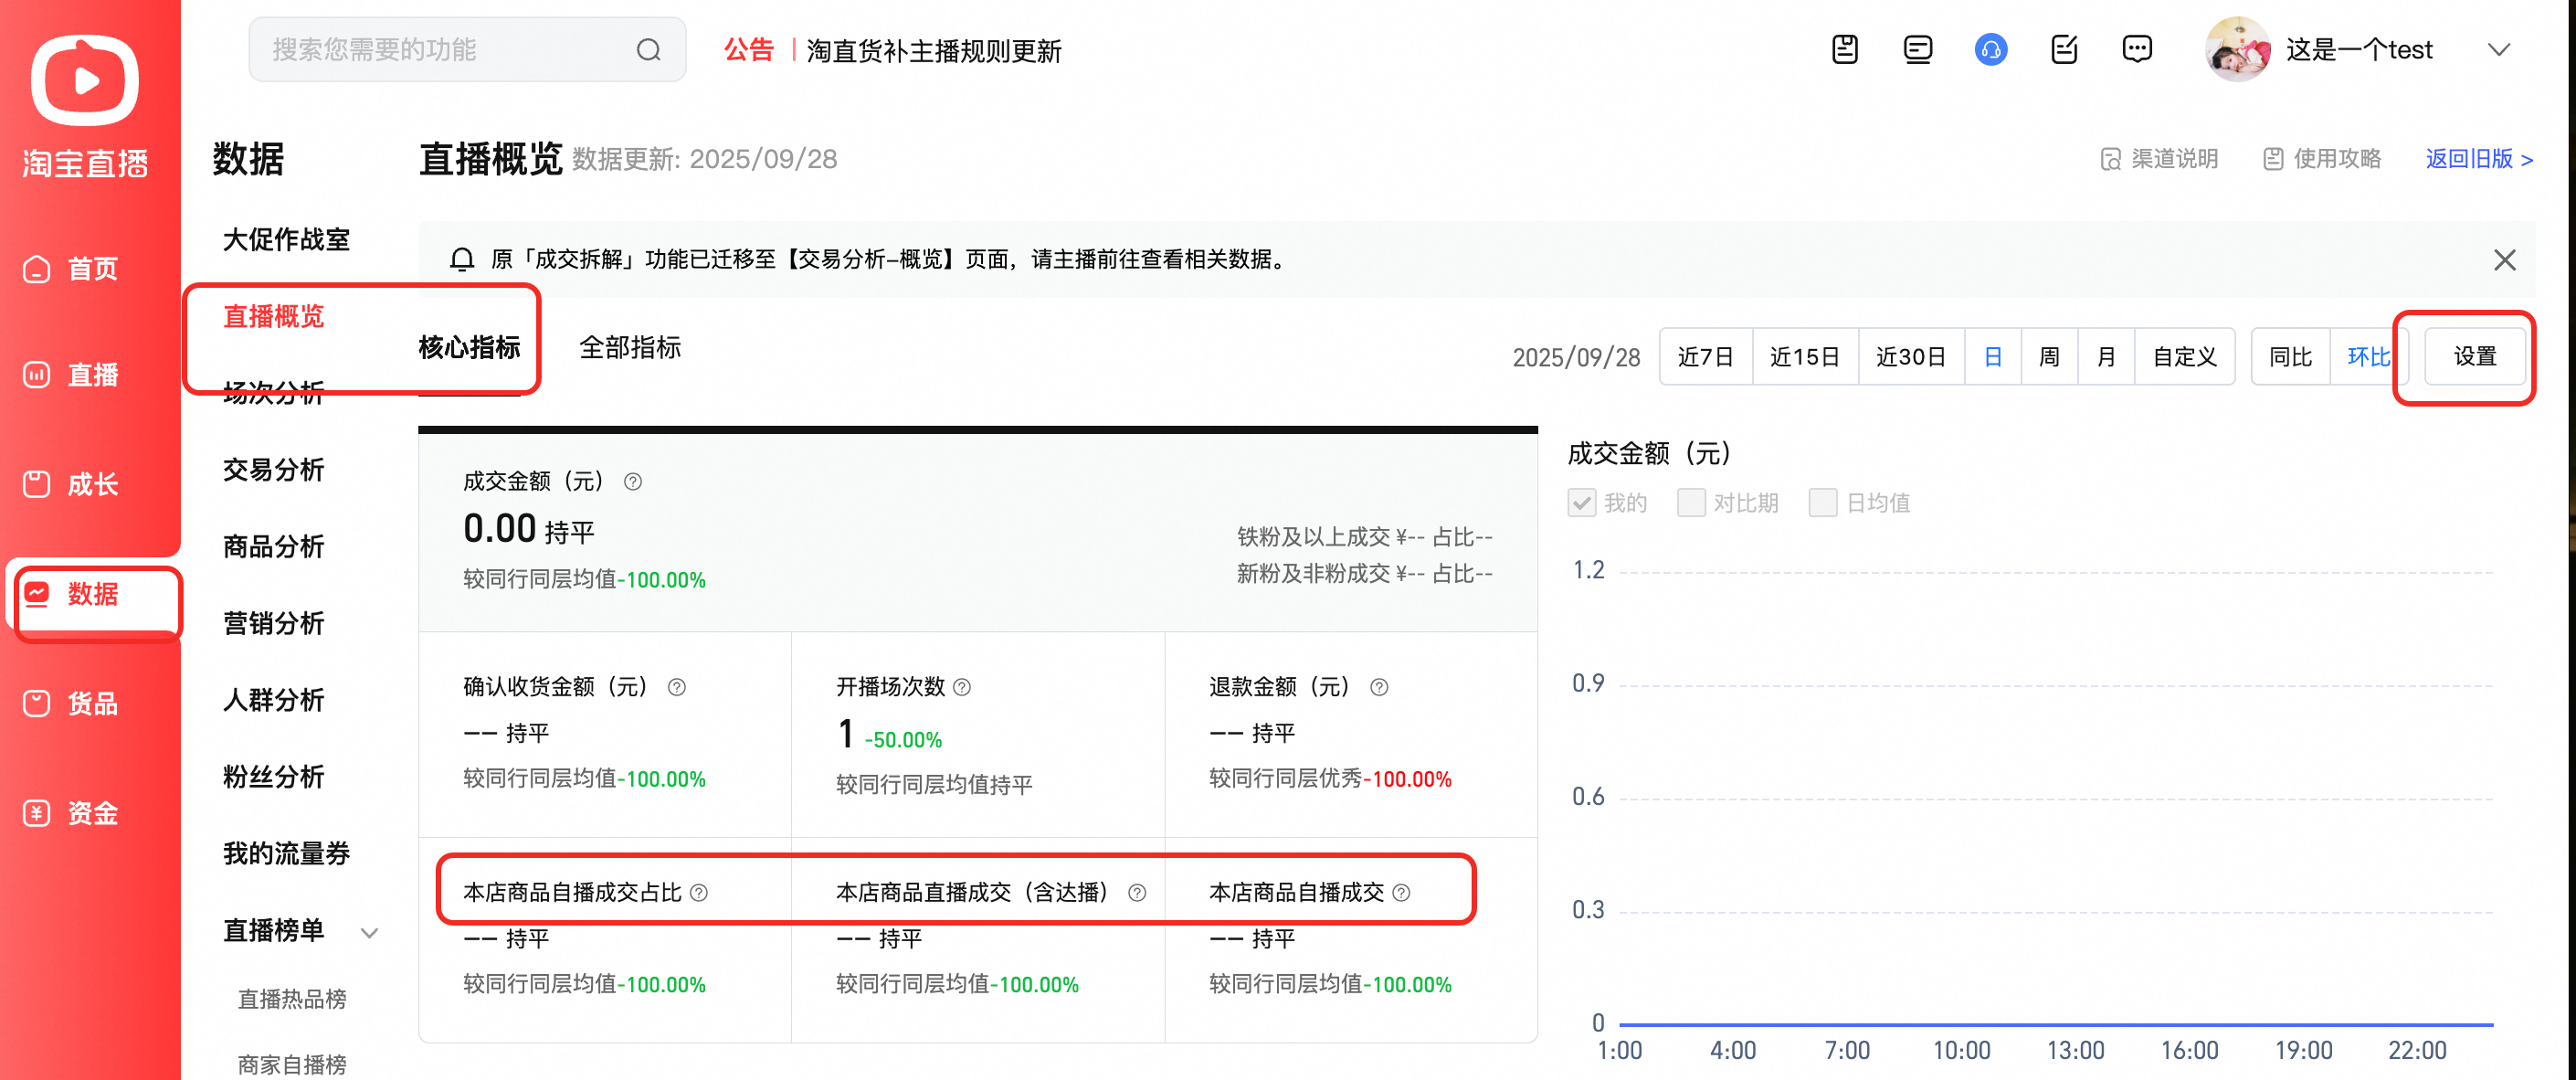Open the chat bubble icon in header
Screen dimensions: 2576x1080
[2137, 49]
